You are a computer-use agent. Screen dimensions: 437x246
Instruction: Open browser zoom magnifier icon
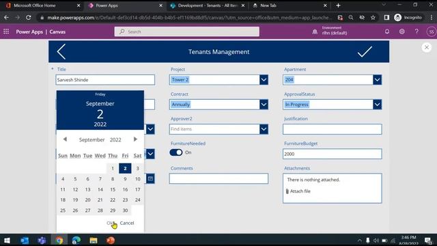[x=351, y=17]
